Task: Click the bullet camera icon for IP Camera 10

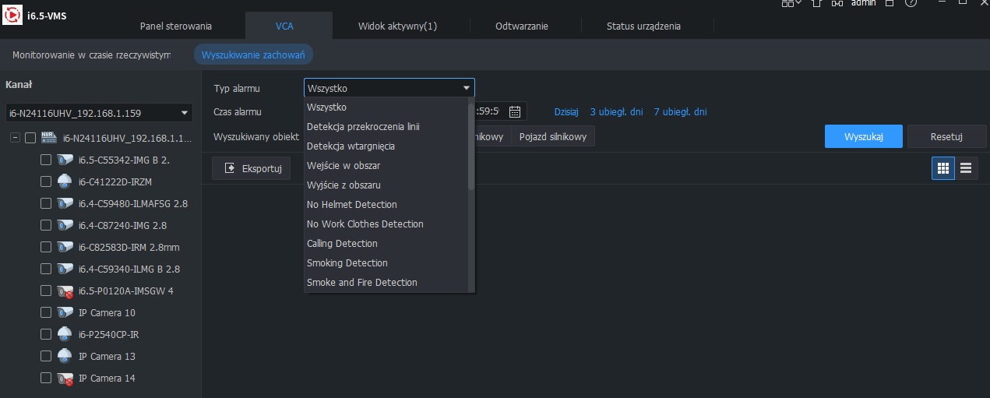Action: click(x=65, y=312)
